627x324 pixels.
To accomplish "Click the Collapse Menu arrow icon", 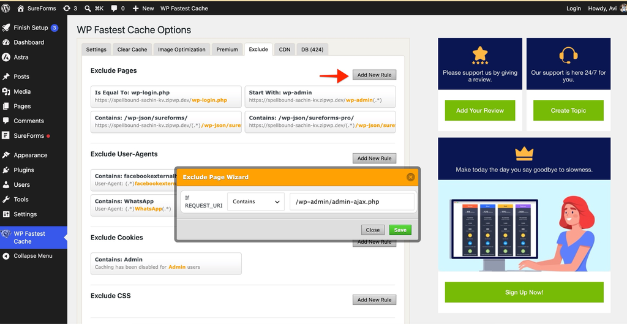I will pyautogui.click(x=6, y=256).
